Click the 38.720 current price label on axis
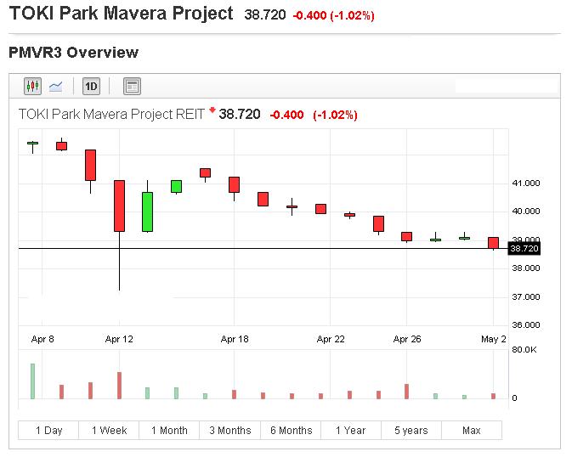This screenshot has height=457, width=572. click(524, 248)
